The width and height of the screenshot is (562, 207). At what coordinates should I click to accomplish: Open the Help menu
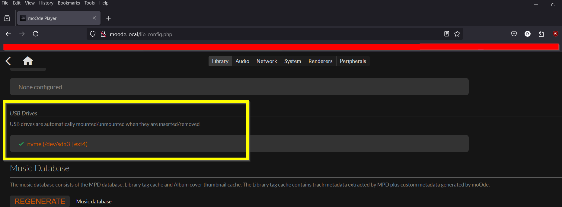[x=104, y=3]
